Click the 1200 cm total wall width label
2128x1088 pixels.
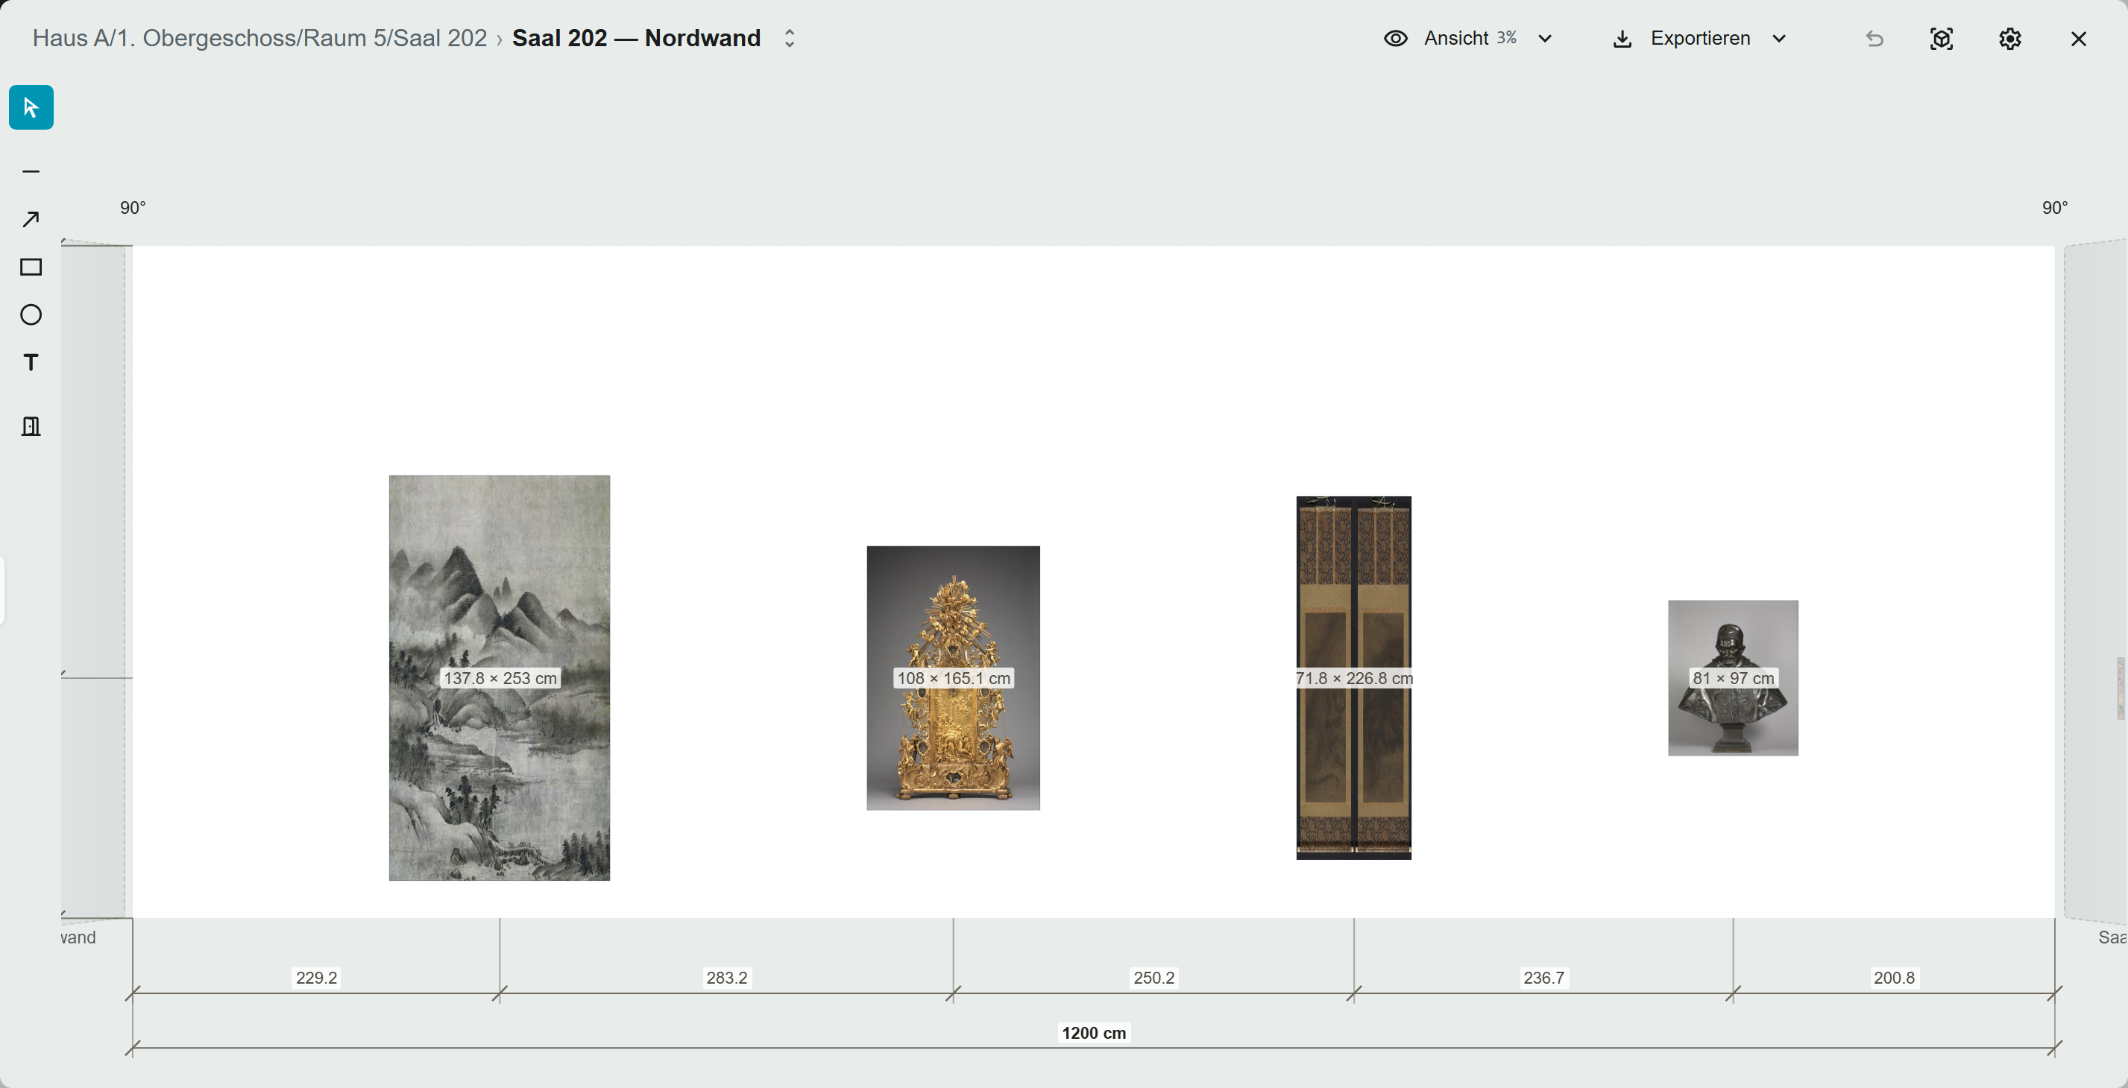coord(1094,1033)
